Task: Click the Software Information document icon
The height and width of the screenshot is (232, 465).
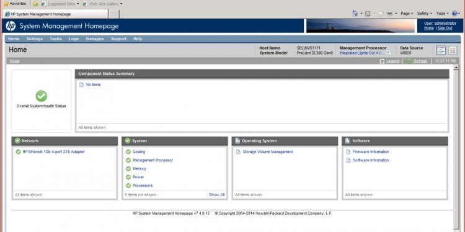Action: 348,160
